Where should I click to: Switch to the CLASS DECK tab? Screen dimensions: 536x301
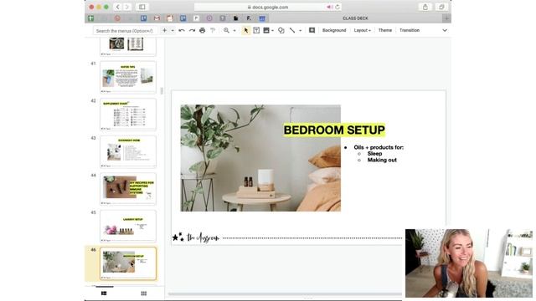[x=355, y=18]
